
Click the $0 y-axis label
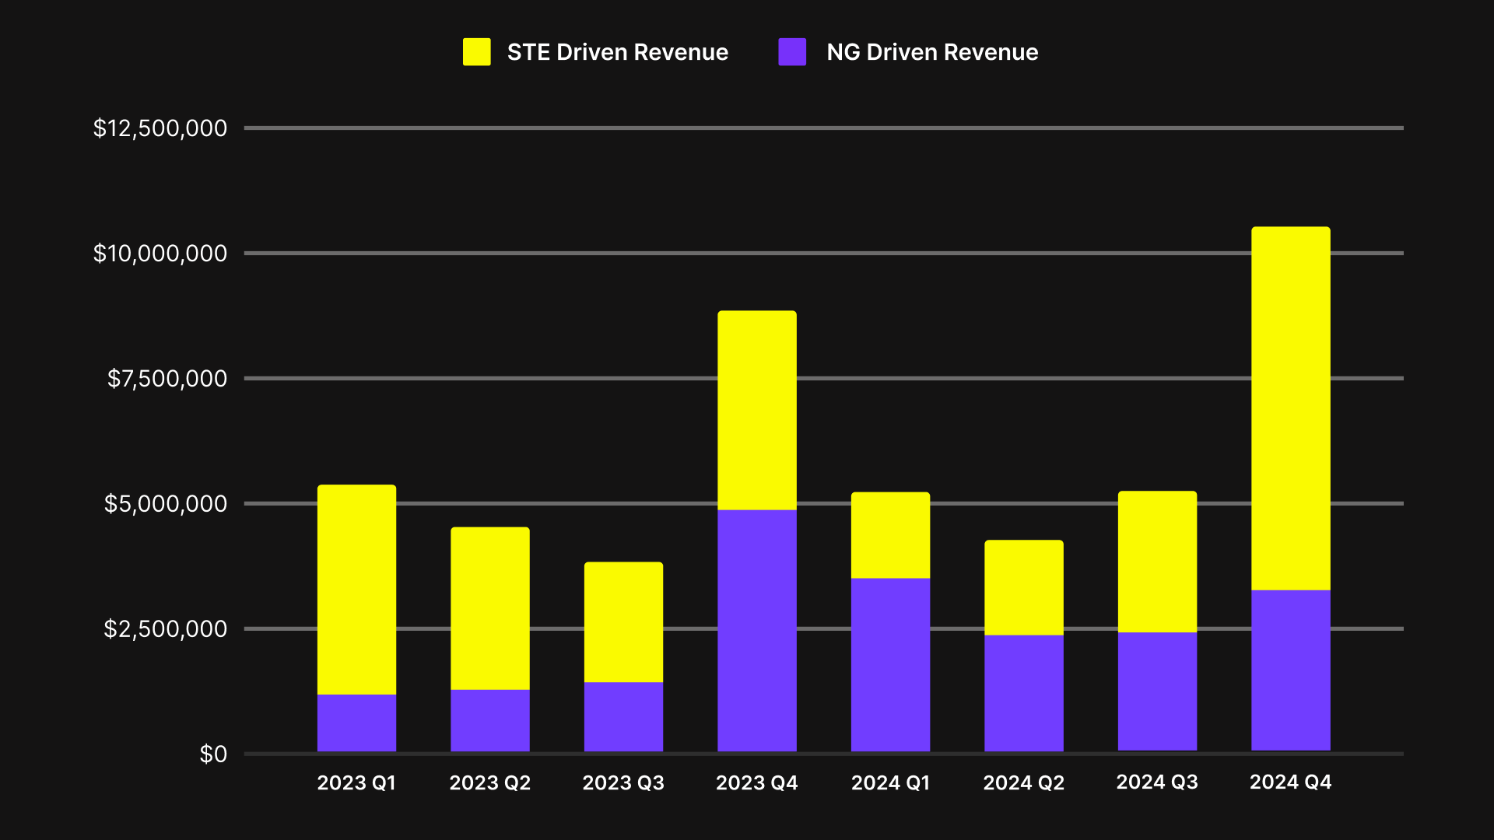(213, 754)
